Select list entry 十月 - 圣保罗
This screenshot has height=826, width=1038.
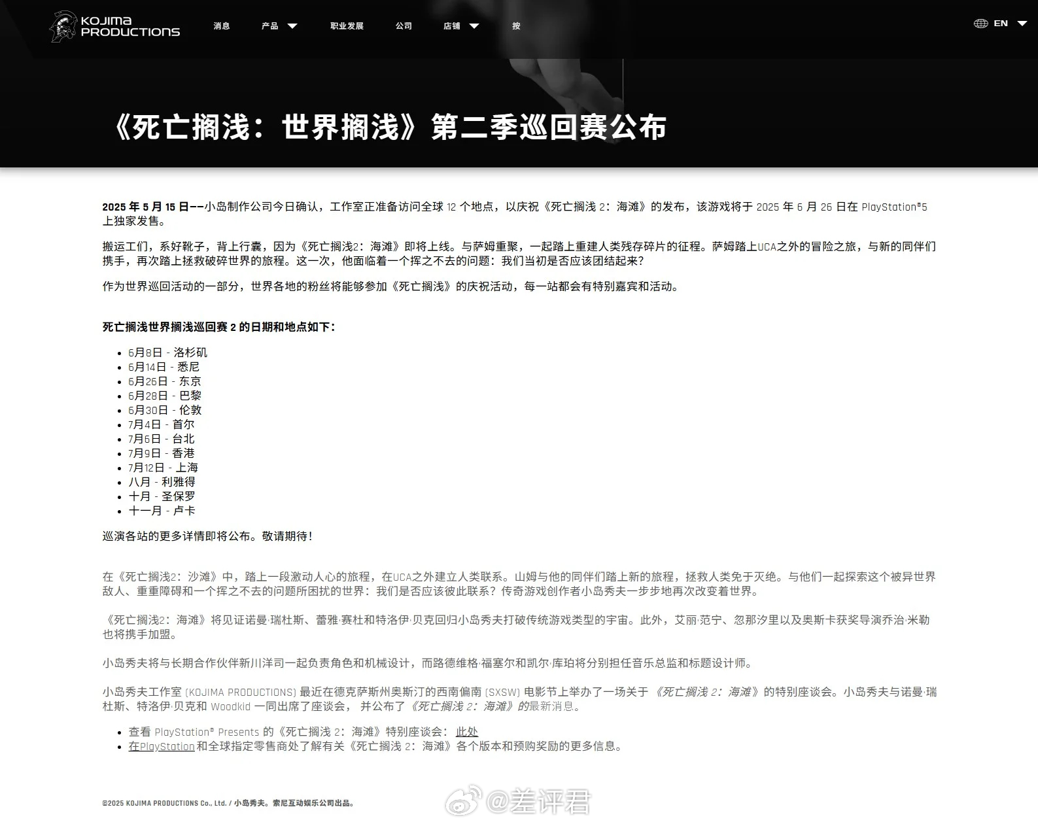coord(162,496)
